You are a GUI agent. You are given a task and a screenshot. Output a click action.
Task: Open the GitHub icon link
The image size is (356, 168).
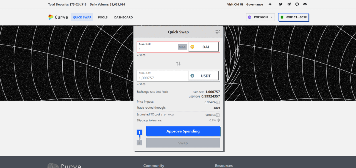click(297, 4)
